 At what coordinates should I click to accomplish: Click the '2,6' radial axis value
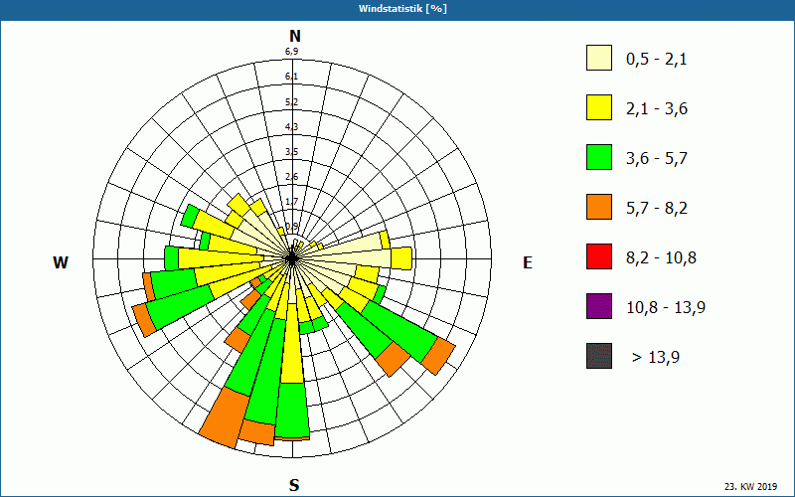291,177
